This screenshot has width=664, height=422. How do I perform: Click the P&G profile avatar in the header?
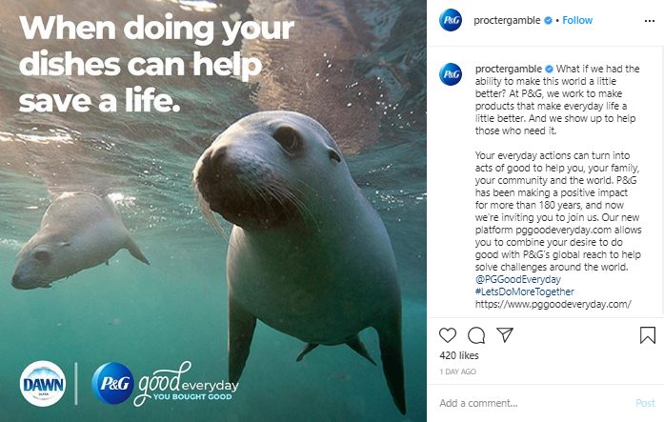coord(451,20)
